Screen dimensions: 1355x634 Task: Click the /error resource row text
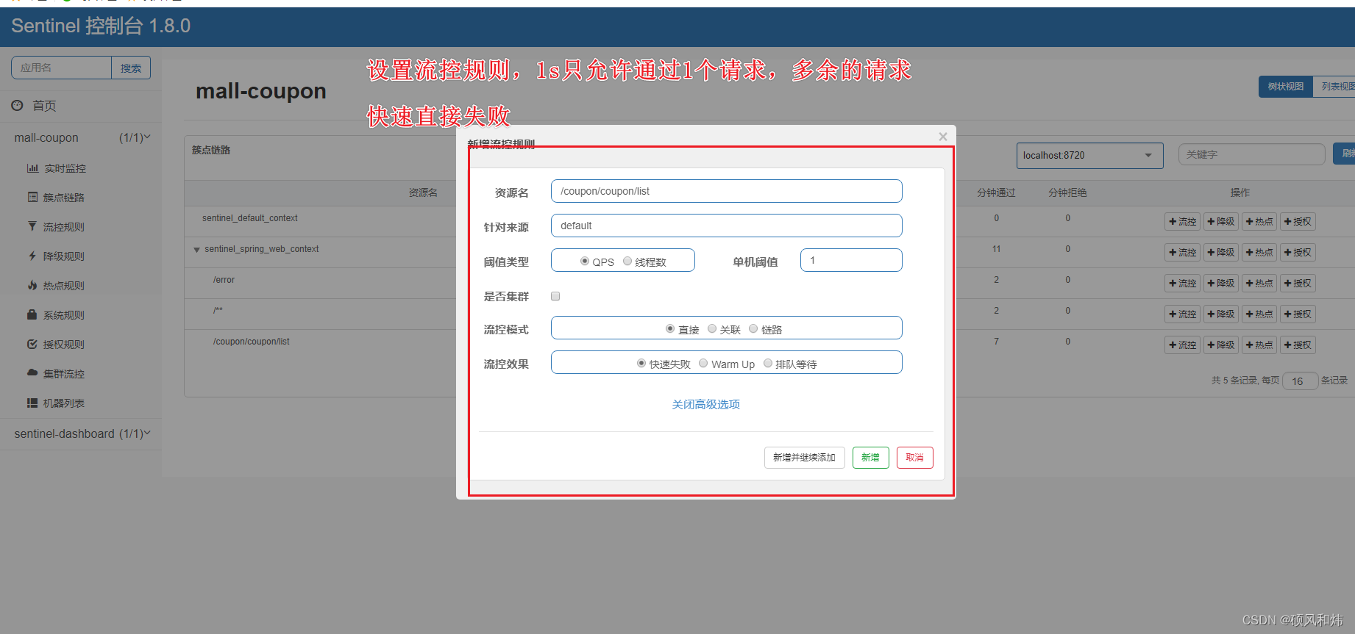[224, 280]
